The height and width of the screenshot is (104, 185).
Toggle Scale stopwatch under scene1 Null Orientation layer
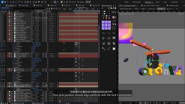point(13,44)
